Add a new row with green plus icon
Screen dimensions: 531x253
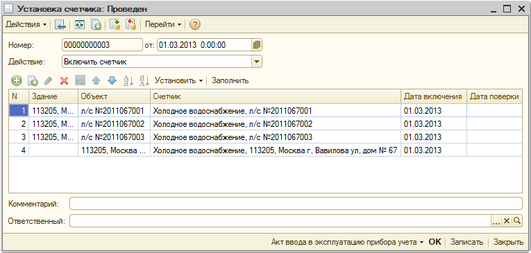pyautogui.click(x=17, y=80)
